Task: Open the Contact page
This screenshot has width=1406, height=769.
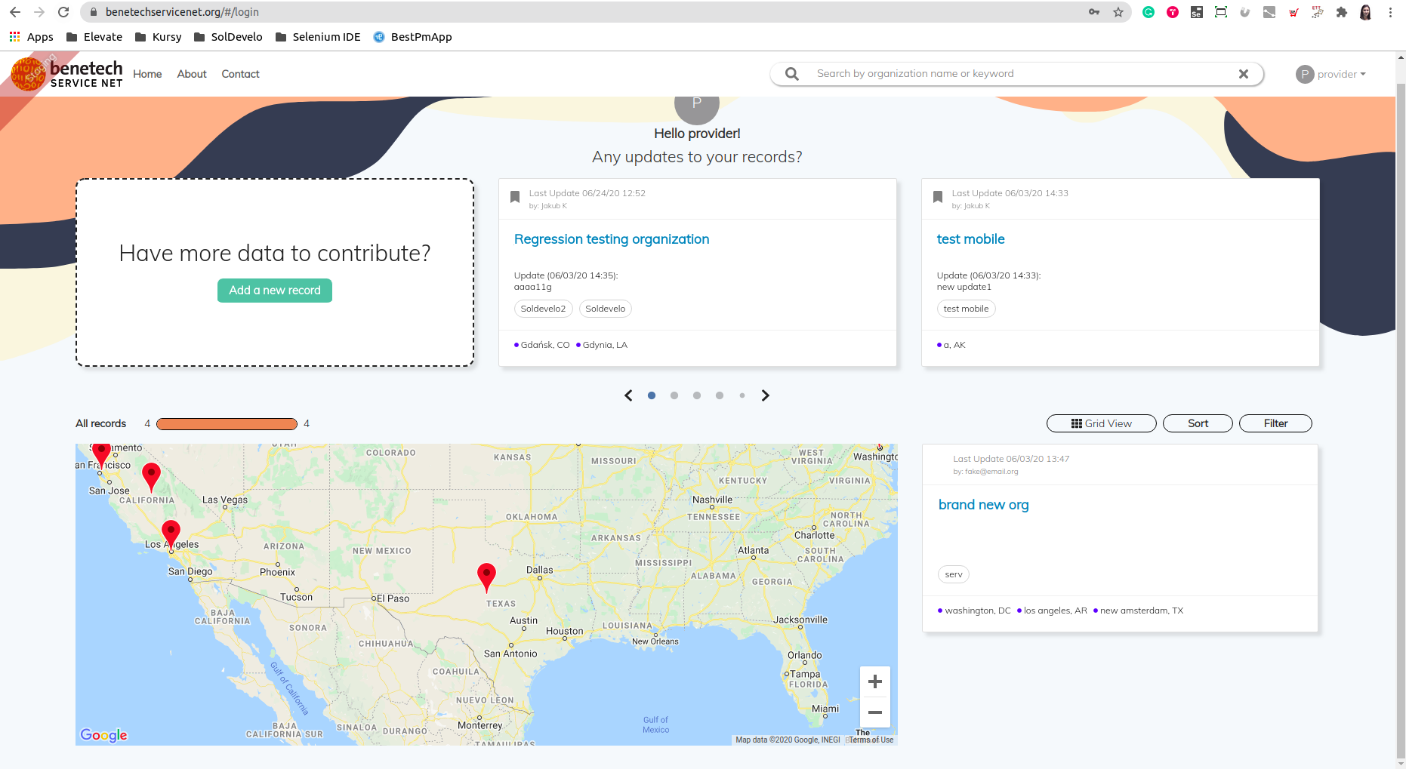Action: [240, 74]
